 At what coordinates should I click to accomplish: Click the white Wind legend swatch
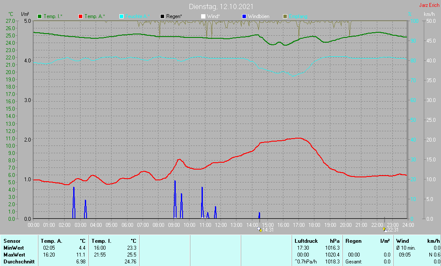click(x=203, y=16)
